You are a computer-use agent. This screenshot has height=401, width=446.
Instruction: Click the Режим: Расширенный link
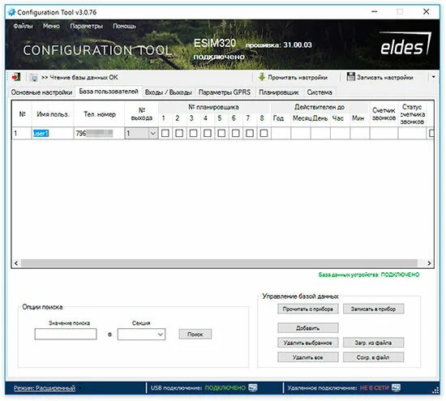pyautogui.click(x=45, y=388)
